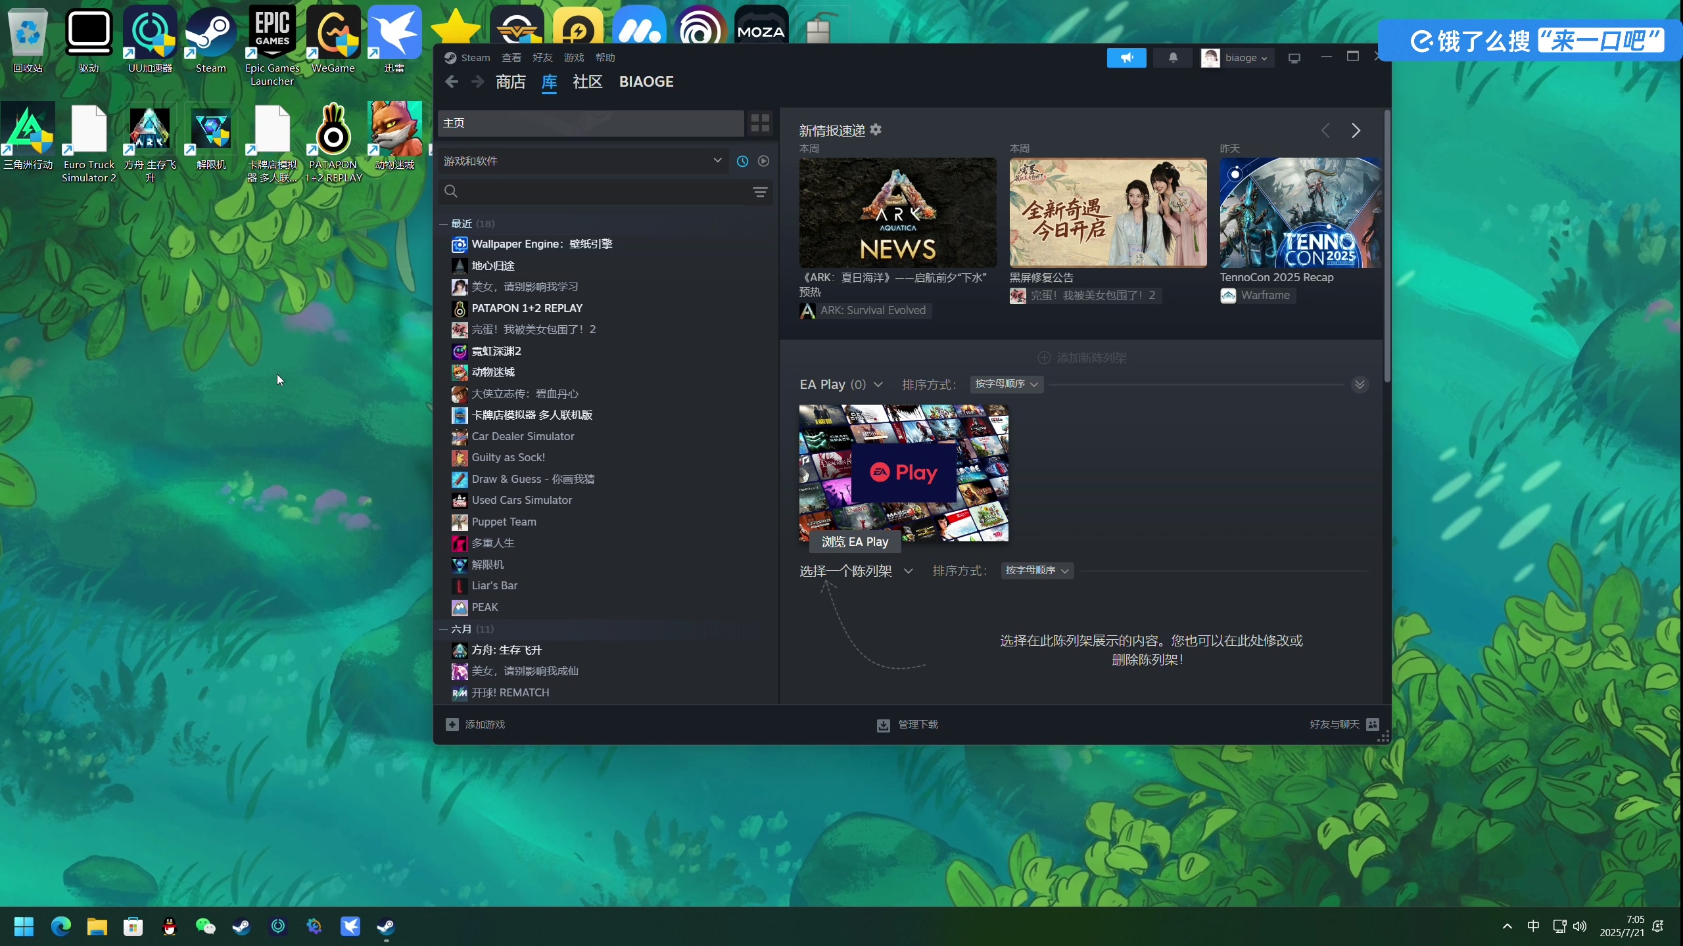Open the TennoCon 2025 Recap thumbnail
The image size is (1683, 946).
coord(1300,212)
